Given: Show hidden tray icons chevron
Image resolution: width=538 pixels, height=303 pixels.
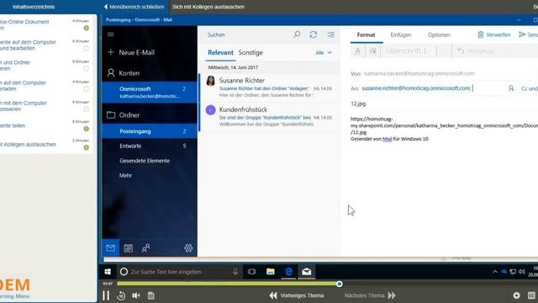Looking at the screenshot, I should [495, 272].
